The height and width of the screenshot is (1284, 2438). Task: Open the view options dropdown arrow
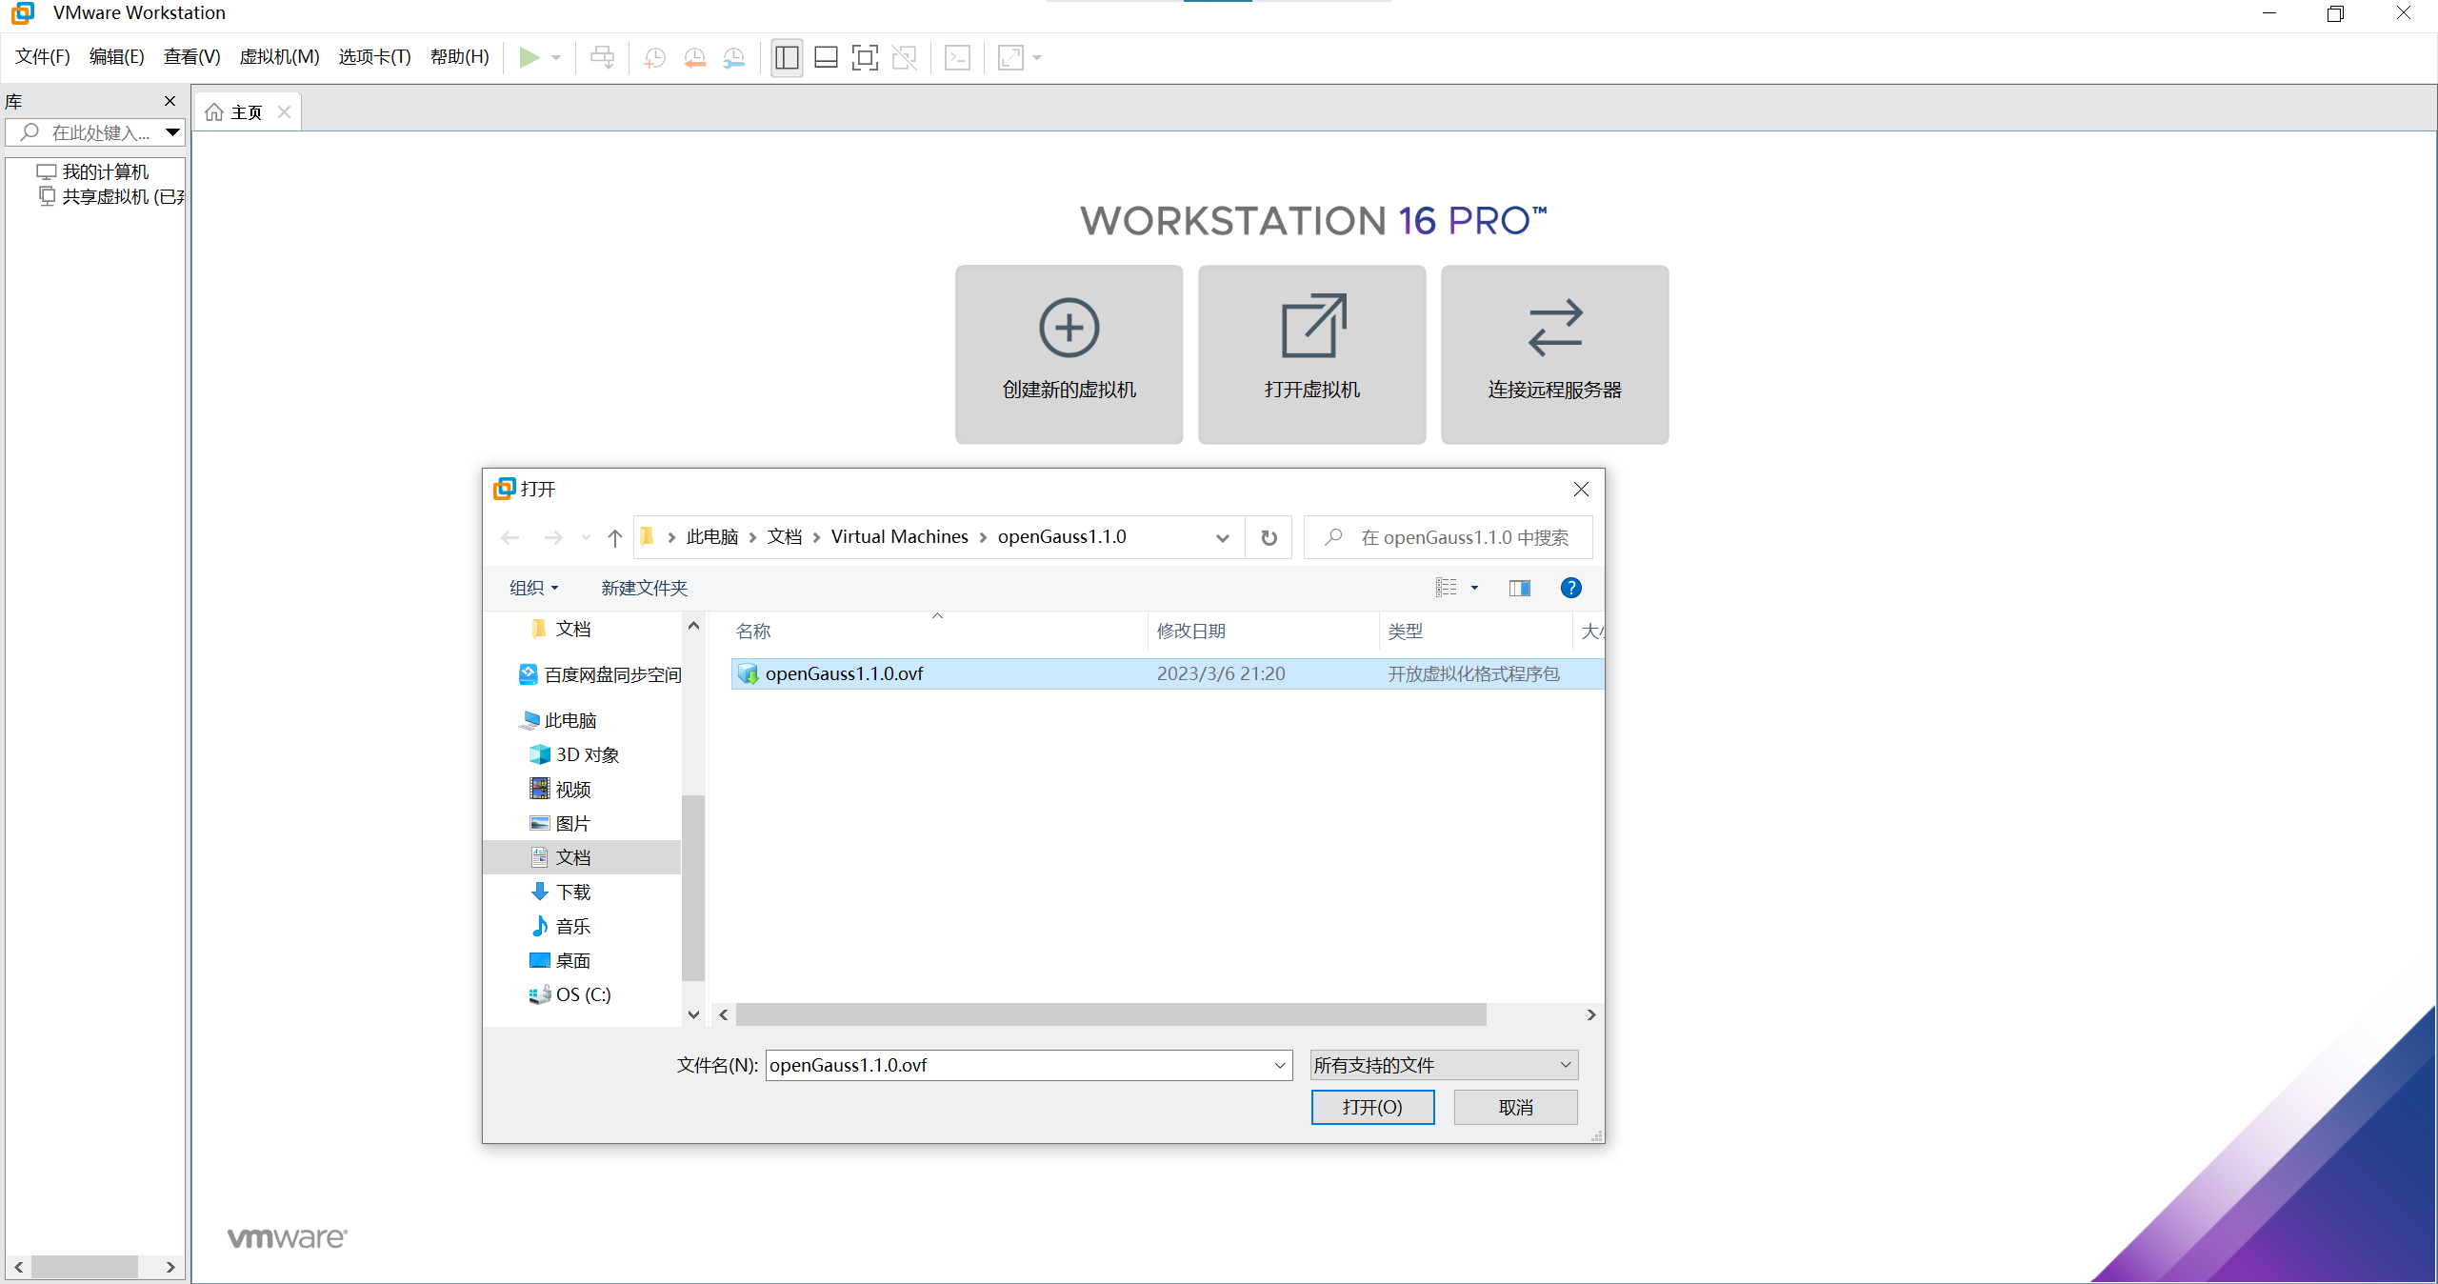coord(1475,588)
